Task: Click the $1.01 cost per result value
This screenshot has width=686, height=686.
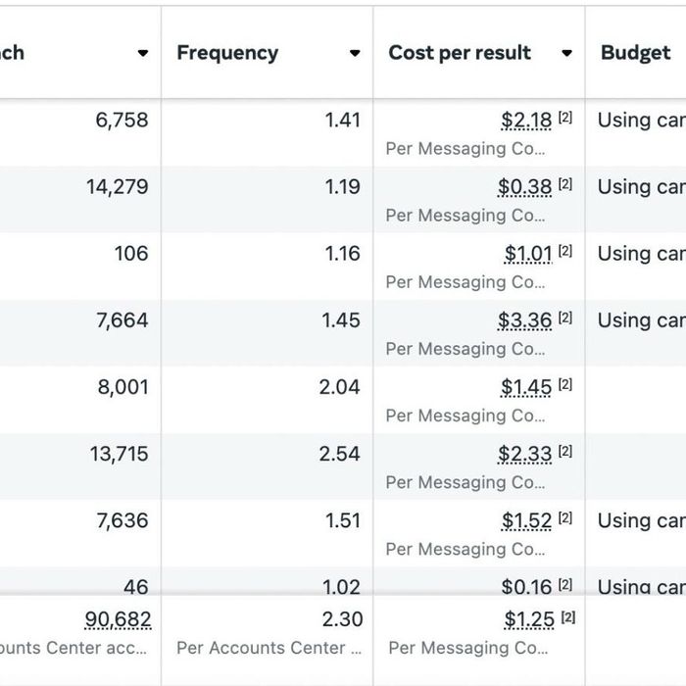Action: pos(528,254)
